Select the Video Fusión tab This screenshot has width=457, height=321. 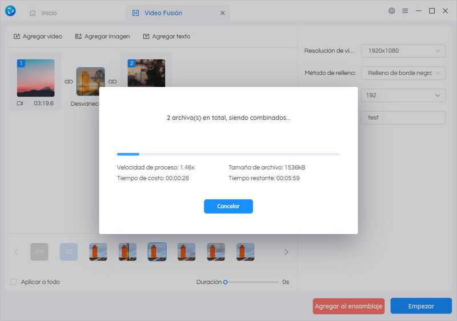155,13
